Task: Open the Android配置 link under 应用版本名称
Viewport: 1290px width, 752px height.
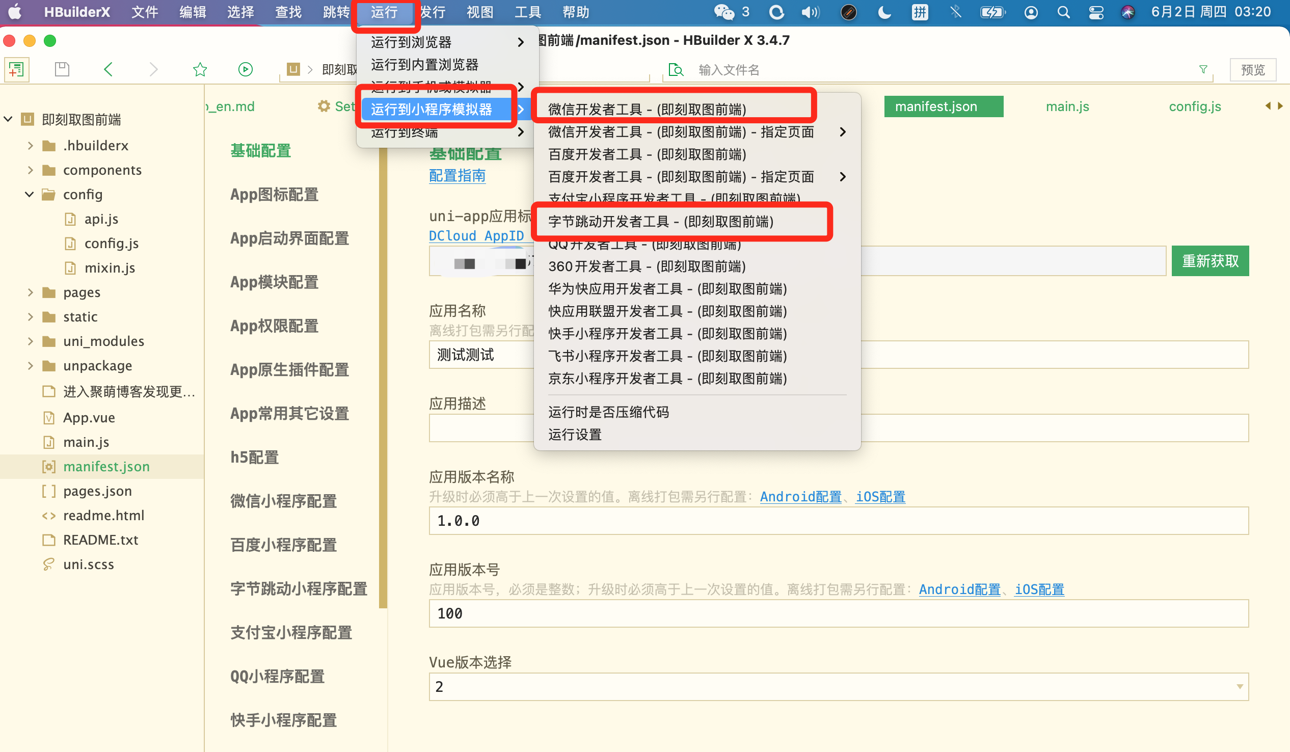Action: [x=800, y=496]
